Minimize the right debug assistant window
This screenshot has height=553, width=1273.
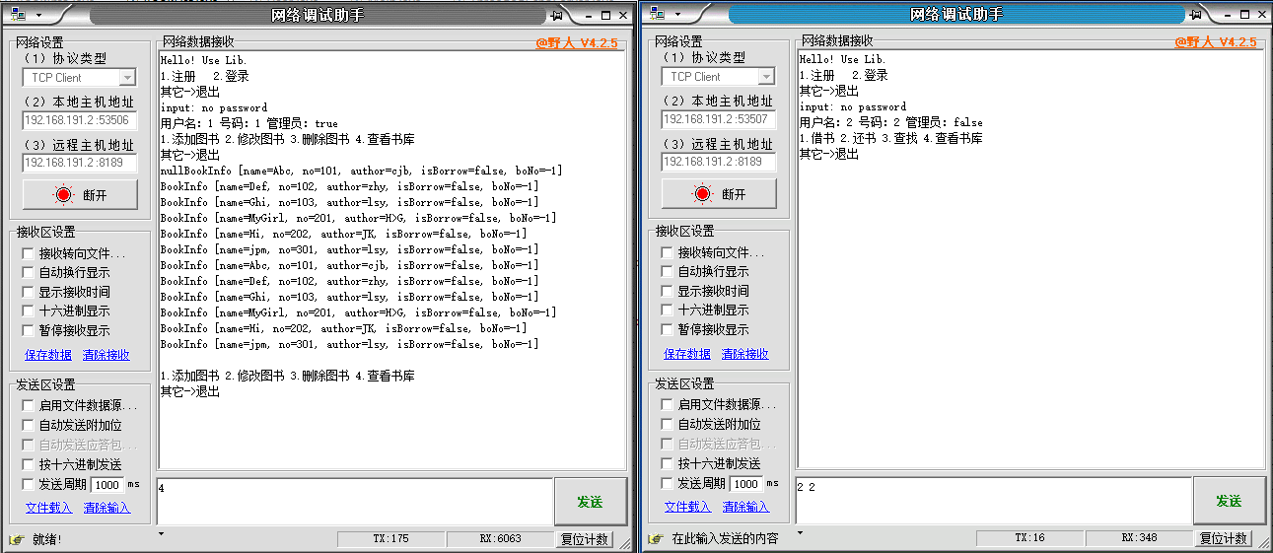(x=1227, y=14)
